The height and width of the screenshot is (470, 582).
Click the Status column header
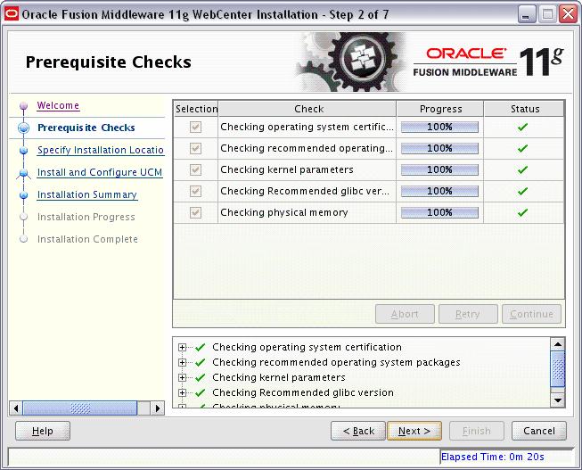524,109
